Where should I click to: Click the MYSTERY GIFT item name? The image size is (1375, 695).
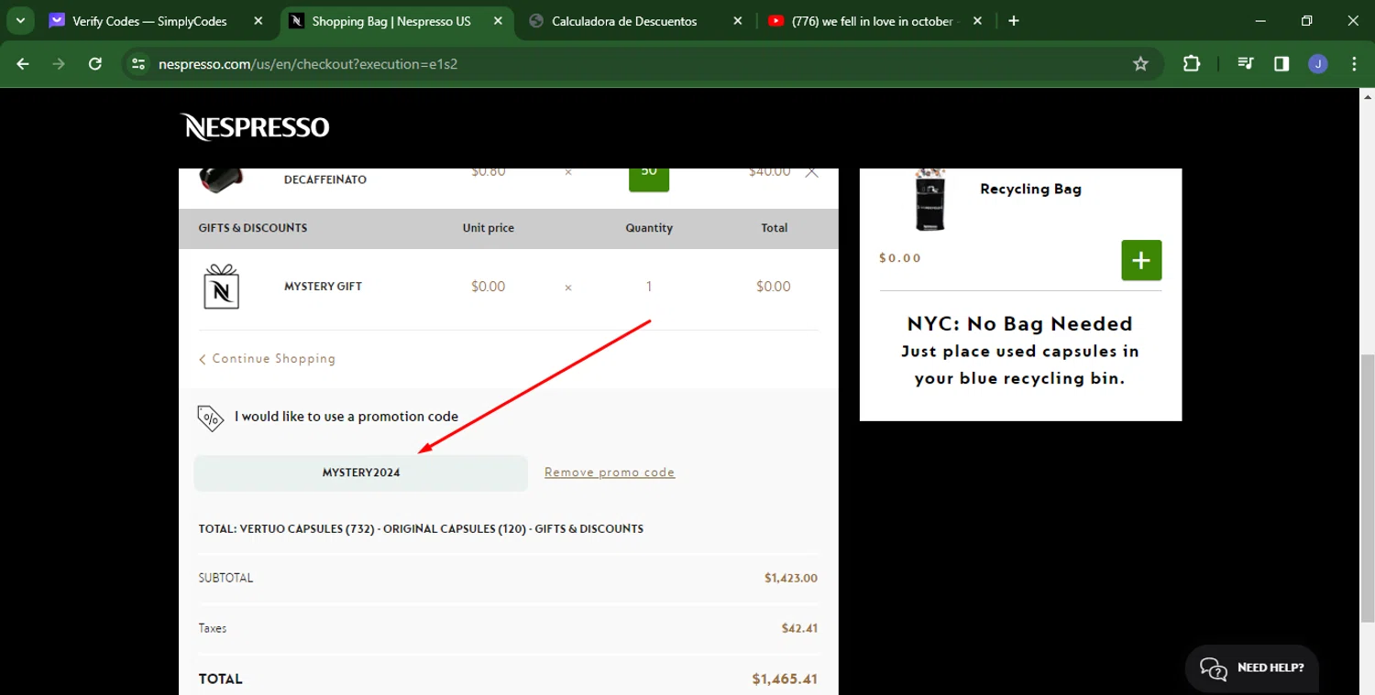pyautogui.click(x=323, y=287)
